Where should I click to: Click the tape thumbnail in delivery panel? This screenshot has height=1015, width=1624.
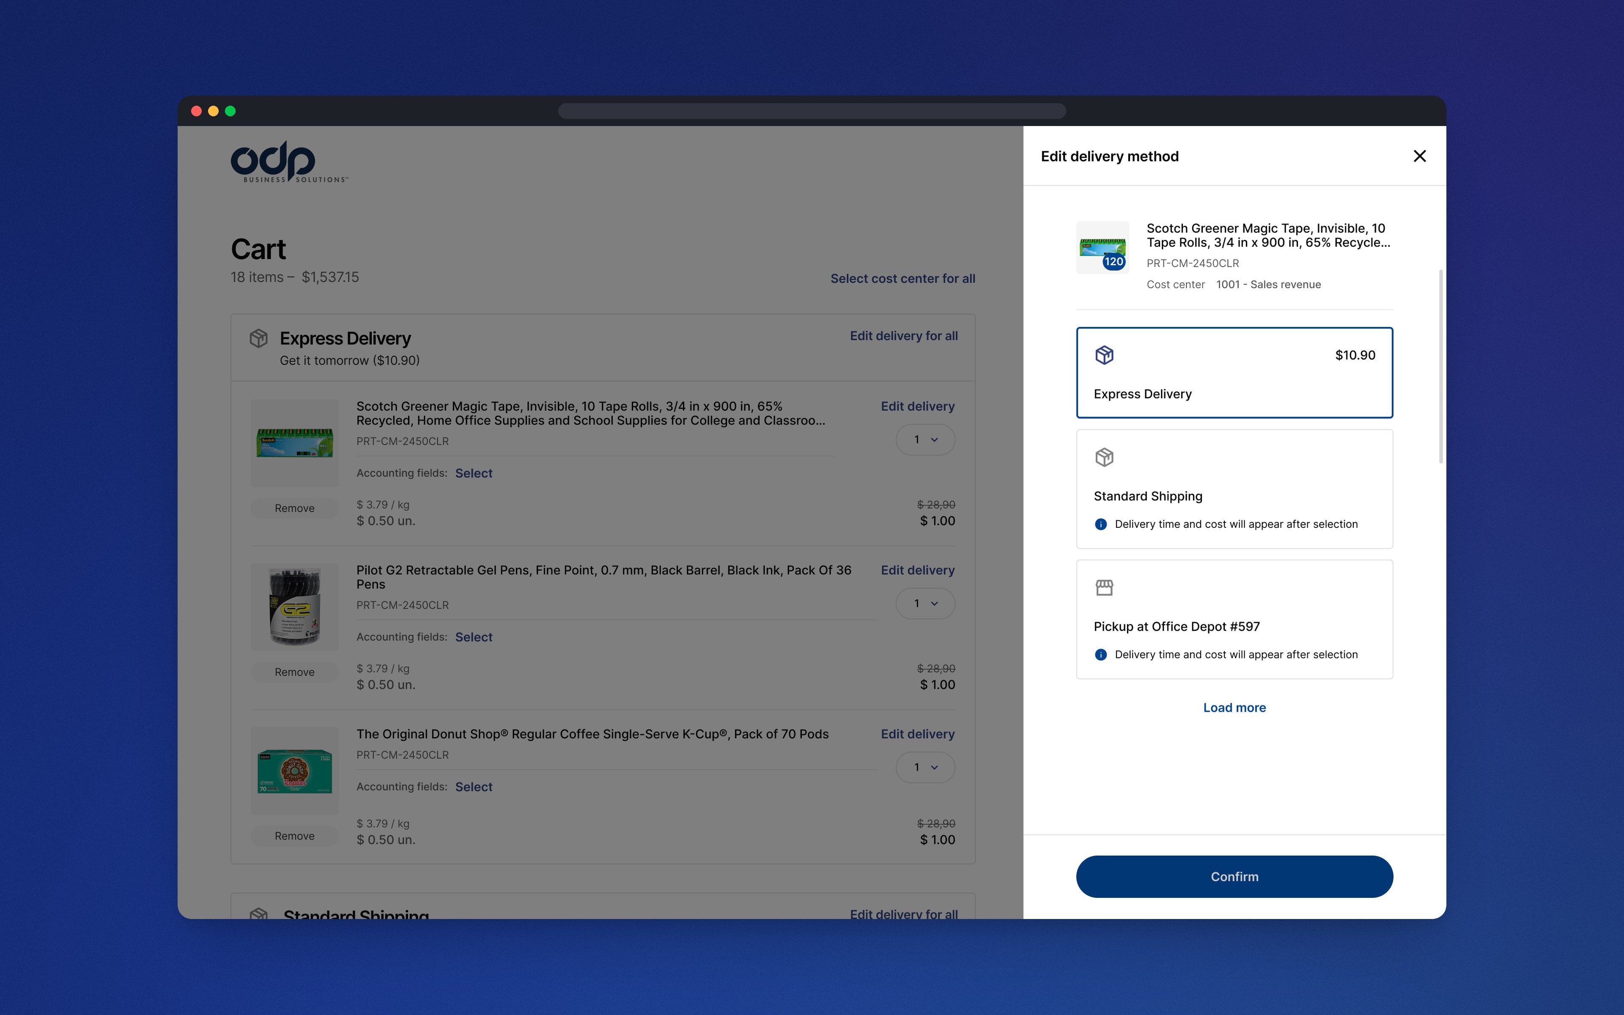tap(1103, 247)
